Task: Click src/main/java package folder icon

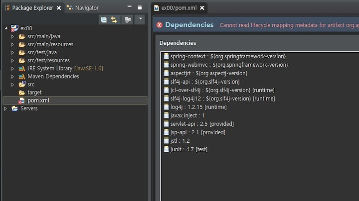Action: (22, 36)
